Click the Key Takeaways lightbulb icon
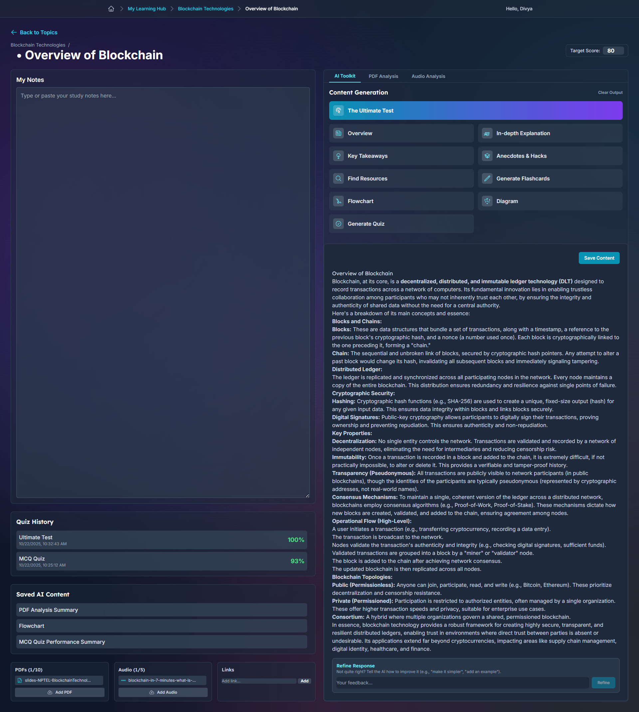639x712 pixels. [338, 156]
